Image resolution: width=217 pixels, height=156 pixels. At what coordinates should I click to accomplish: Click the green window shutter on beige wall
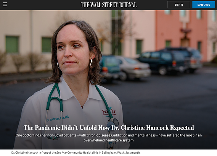(x=12, y=44)
